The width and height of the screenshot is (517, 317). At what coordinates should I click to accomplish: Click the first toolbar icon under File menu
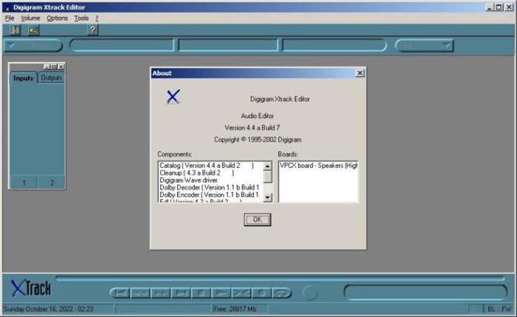(16, 30)
